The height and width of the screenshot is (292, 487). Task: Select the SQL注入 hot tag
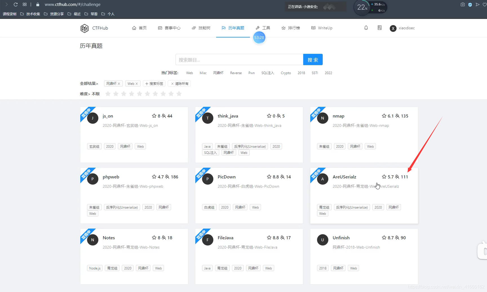coord(268,73)
